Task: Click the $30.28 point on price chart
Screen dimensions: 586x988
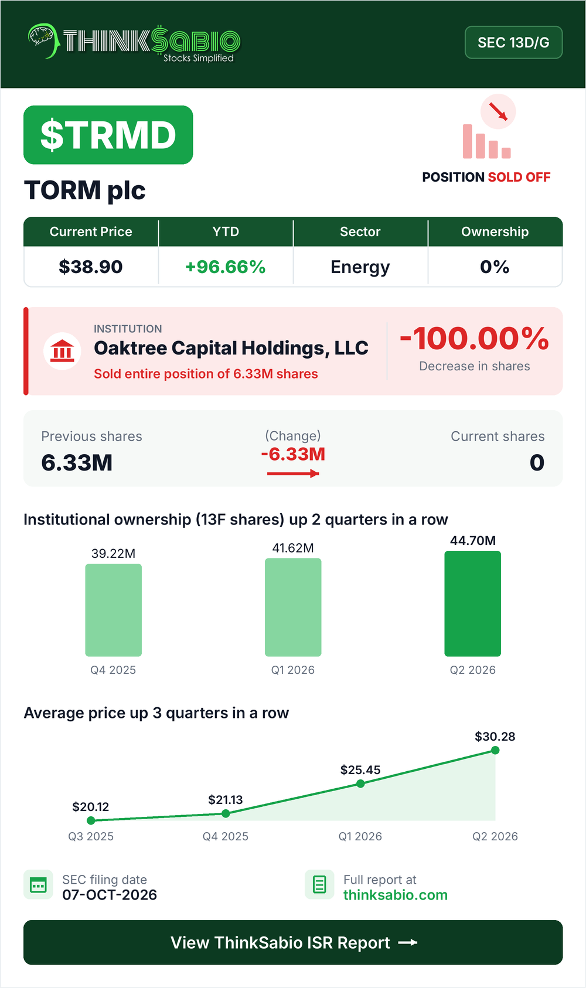Action: [495, 750]
